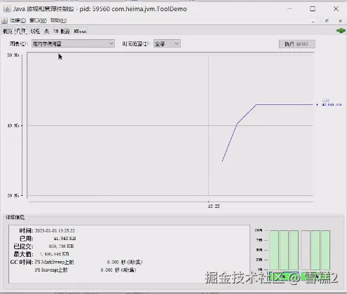Click the 执行 GC(G) button
This screenshot has width=347, height=294.
(297, 44)
